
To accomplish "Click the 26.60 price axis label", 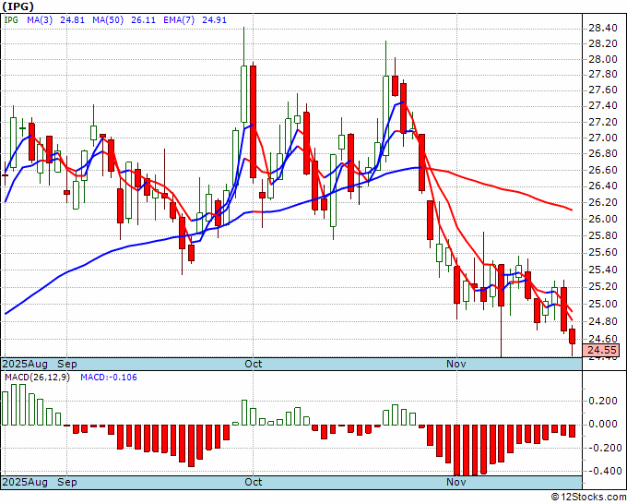I will [603, 170].
